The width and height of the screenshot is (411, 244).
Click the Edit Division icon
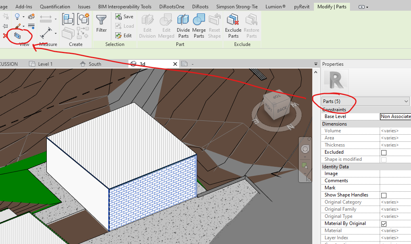[x=147, y=27]
